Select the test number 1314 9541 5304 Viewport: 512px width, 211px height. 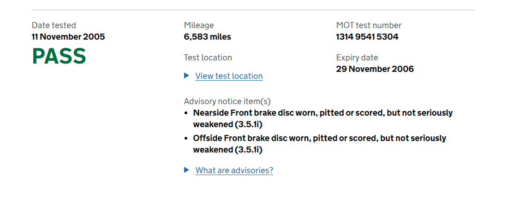pyautogui.click(x=367, y=37)
